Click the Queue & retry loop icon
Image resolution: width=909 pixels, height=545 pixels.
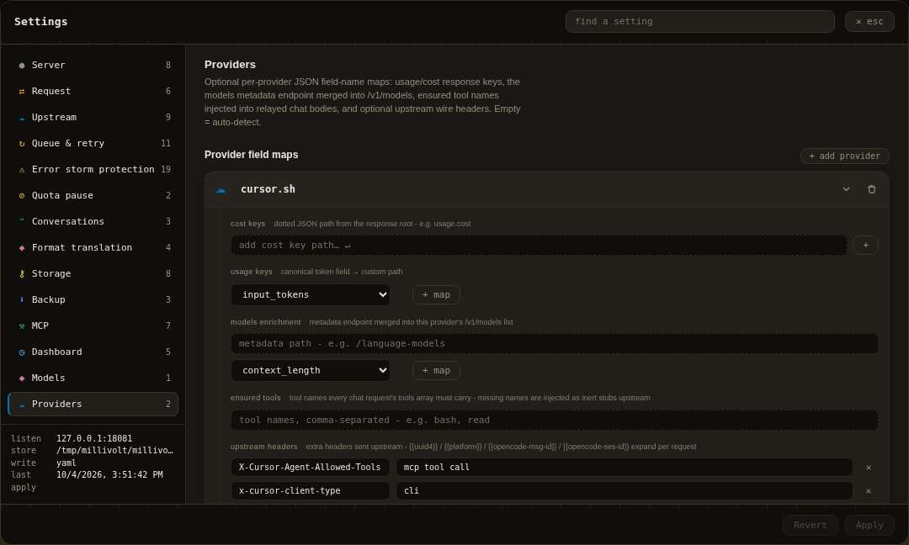pyautogui.click(x=21, y=144)
